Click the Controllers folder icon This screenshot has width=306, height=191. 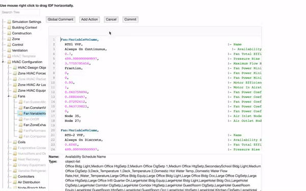[15, 176]
